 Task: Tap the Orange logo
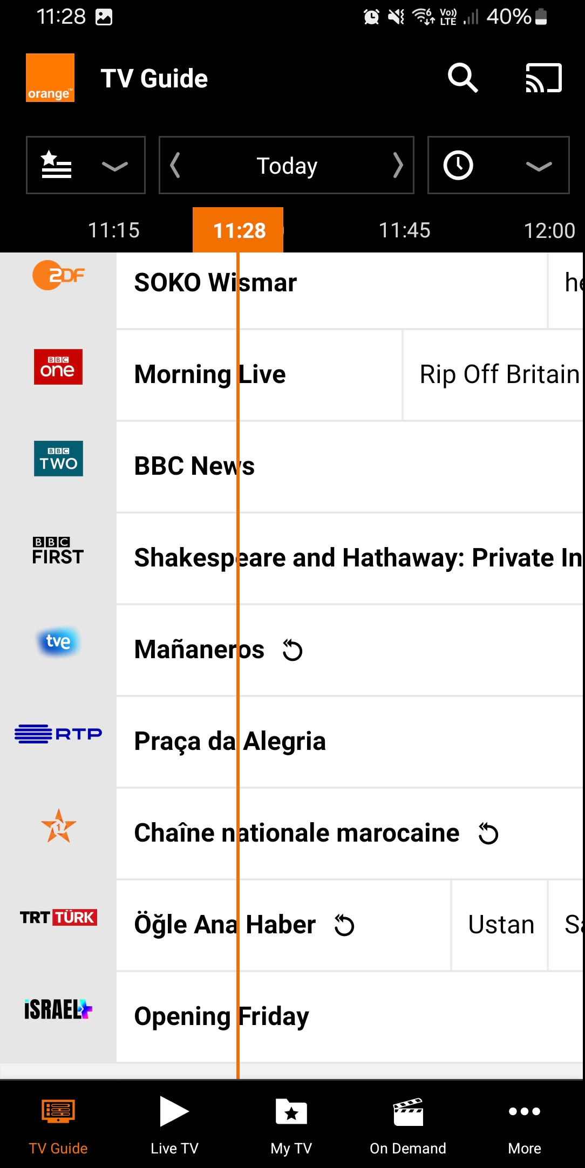tap(50, 78)
